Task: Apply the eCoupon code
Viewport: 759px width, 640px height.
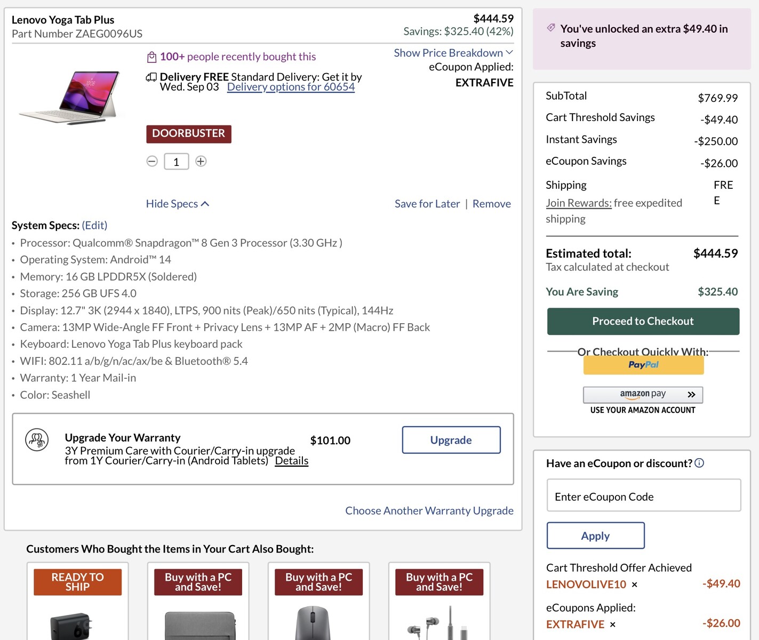Action: (596, 535)
